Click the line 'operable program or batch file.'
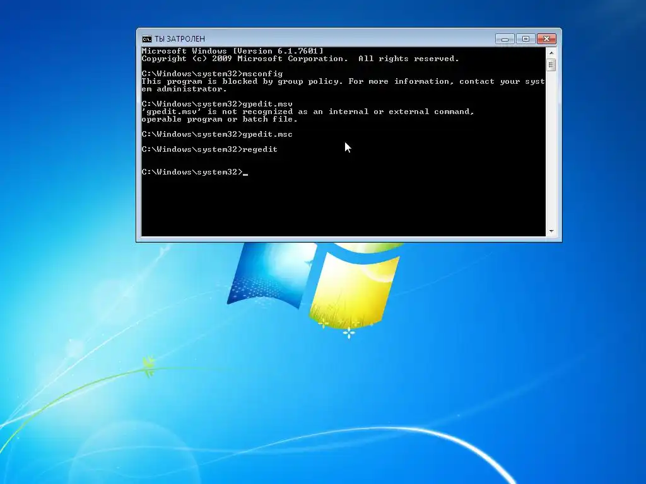This screenshot has width=646, height=484. [220, 119]
